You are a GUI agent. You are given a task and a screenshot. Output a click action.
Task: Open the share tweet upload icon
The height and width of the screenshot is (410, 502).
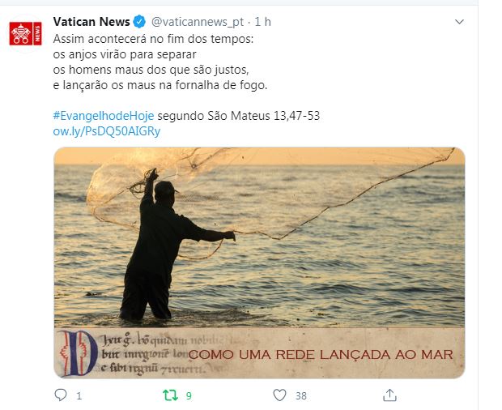389,395
